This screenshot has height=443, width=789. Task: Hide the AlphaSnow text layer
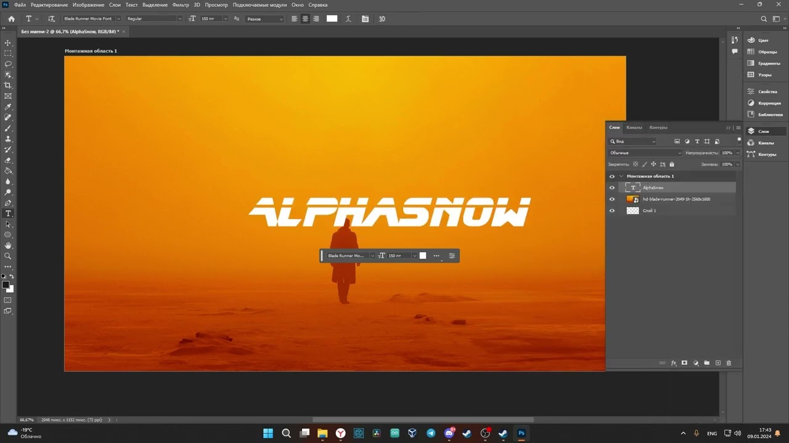coord(612,188)
